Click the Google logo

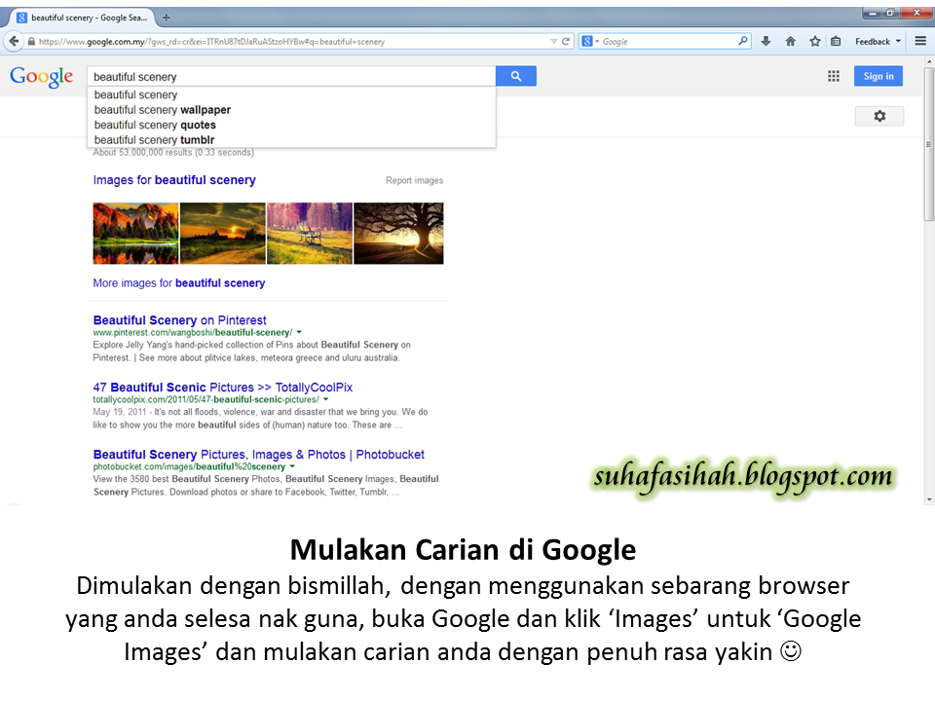pyautogui.click(x=41, y=77)
